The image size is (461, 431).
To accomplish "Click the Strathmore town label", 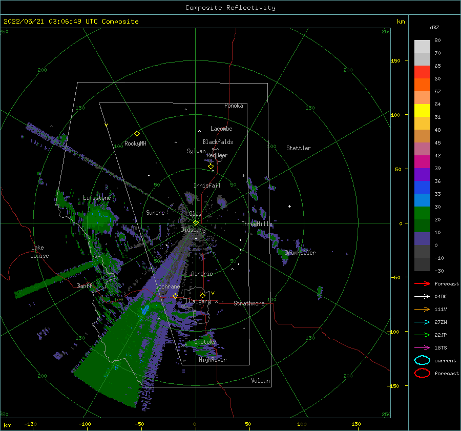I will 249,303.
